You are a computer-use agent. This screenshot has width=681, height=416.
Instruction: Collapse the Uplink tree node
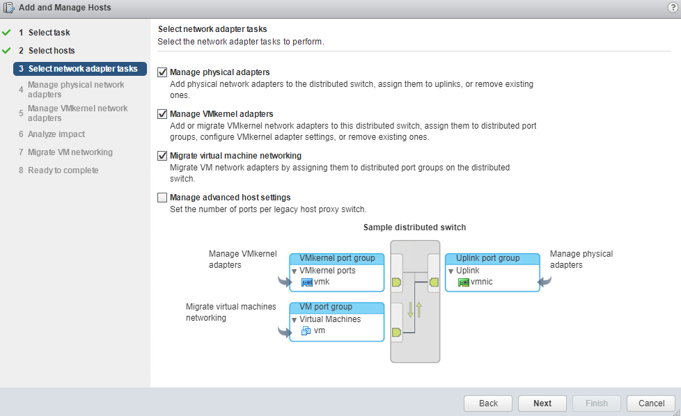(x=451, y=271)
